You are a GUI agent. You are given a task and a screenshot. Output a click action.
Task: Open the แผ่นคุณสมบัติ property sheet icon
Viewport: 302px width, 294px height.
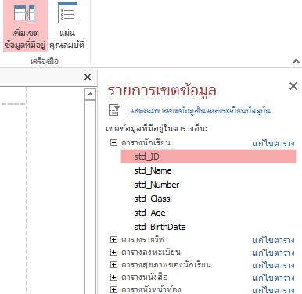pyautogui.click(x=67, y=26)
